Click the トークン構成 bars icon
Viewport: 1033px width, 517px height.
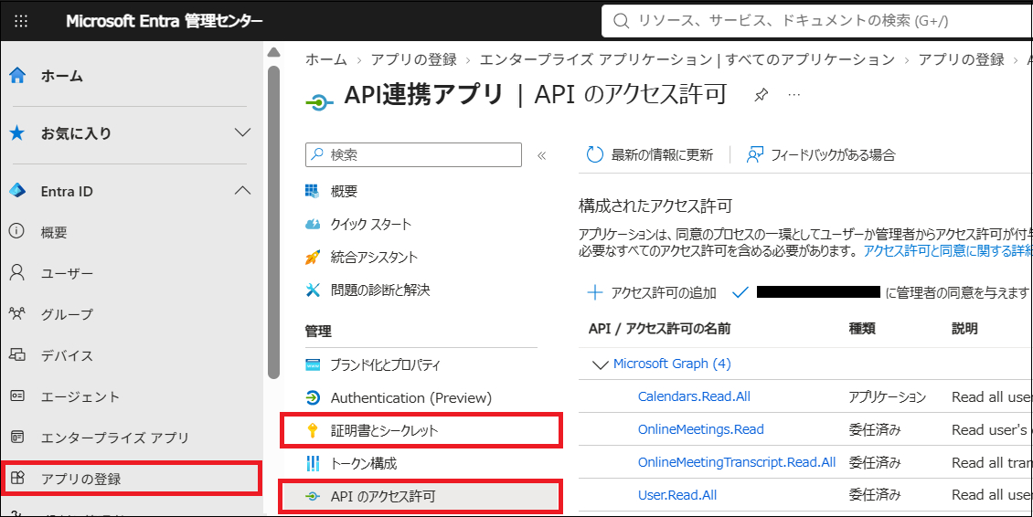click(313, 464)
